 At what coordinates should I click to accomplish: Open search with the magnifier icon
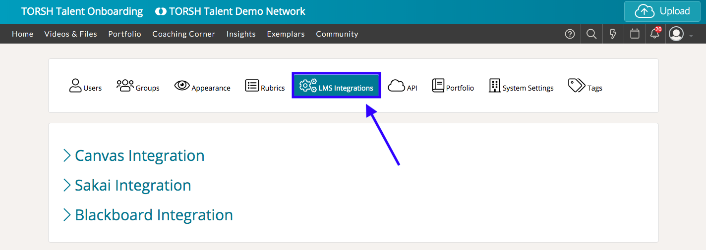pyautogui.click(x=591, y=34)
